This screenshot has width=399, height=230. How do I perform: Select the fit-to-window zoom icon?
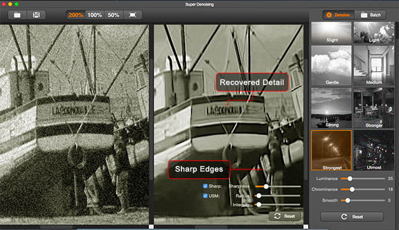click(x=133, y=15)
